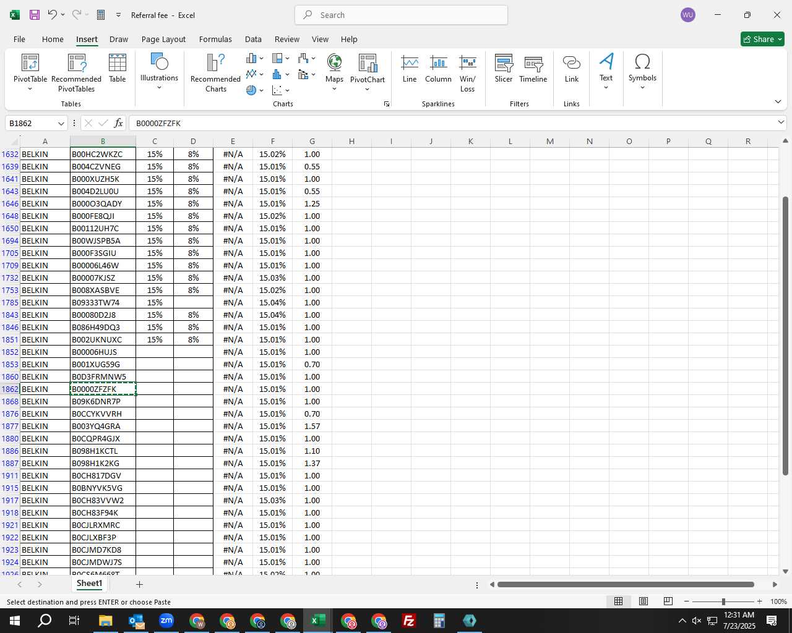Switch to the Data tab
Image resolution: width=792 pixels, height=633 pixels.
[253, 39]
